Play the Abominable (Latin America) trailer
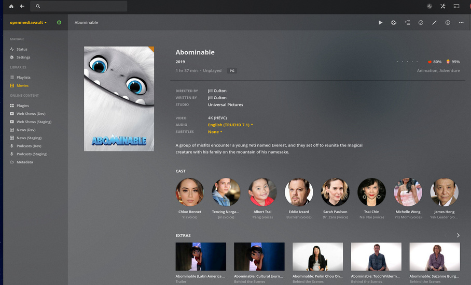The height and width of the screenshot is (285, 471). tap(201, 257)
